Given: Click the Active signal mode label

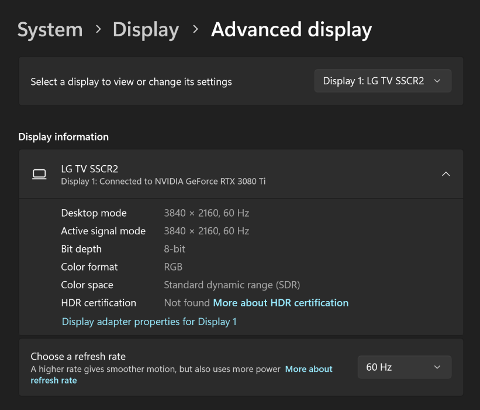Looking at the screenshot, I should [x=103, y=231].
